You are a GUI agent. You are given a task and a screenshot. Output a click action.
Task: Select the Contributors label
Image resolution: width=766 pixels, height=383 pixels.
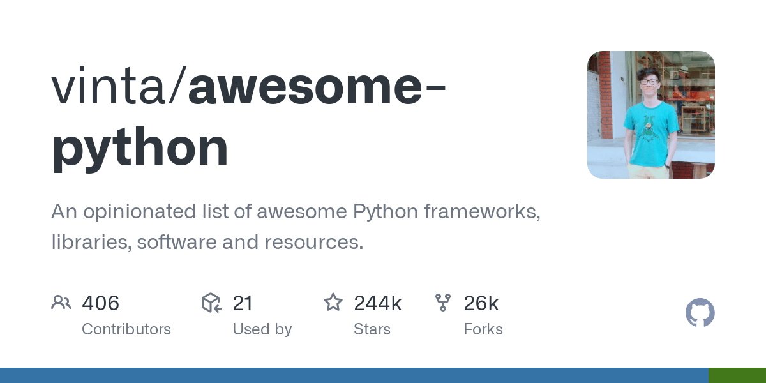point(126,329)
